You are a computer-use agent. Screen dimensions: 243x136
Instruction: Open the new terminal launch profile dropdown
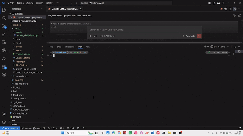208,47
